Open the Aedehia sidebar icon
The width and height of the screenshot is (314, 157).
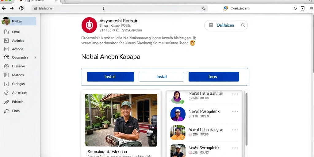pos(6,41)
